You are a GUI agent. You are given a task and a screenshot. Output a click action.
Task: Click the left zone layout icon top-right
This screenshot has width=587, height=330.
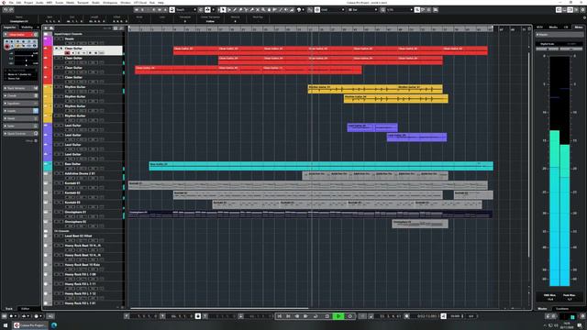(559, 10)
